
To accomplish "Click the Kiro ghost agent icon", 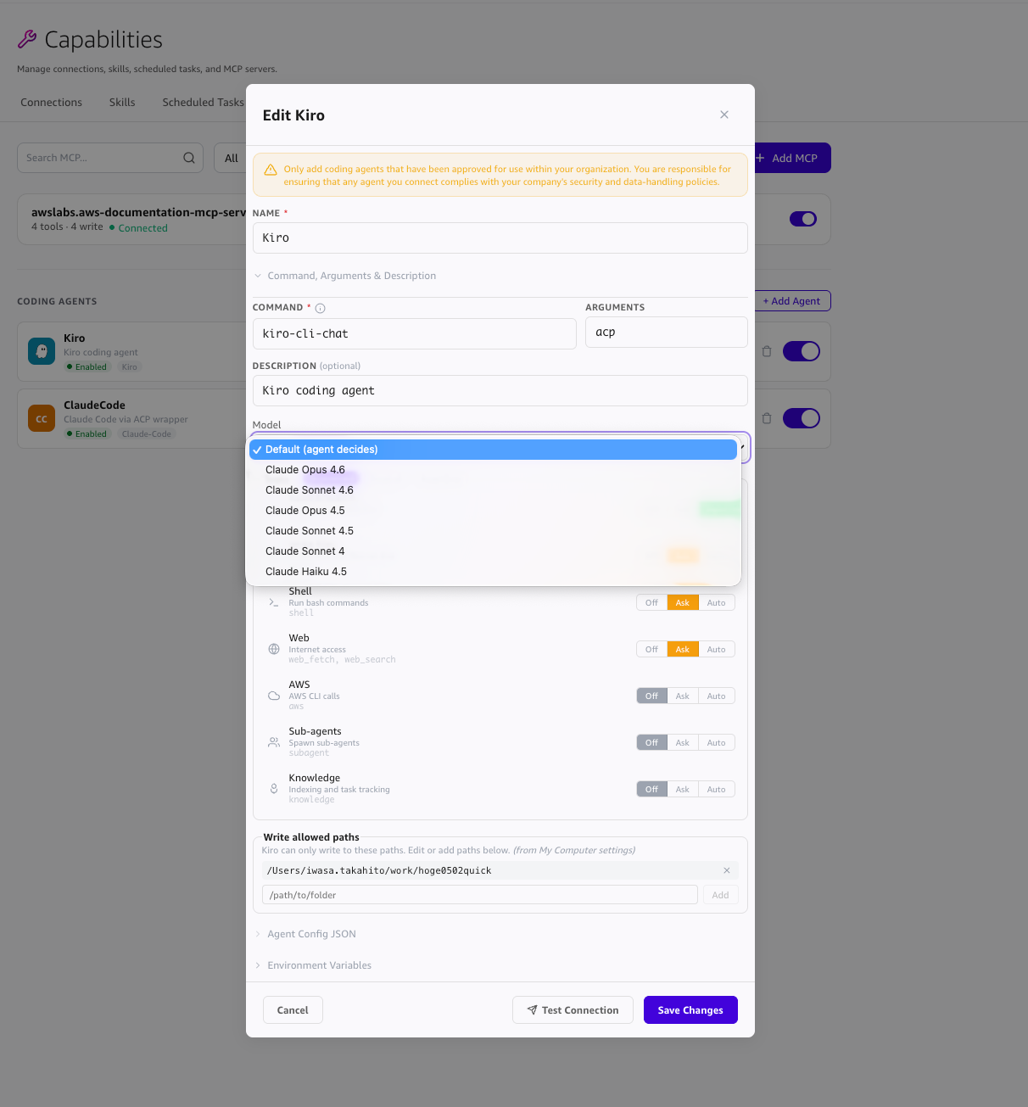I will pos(42,351).
